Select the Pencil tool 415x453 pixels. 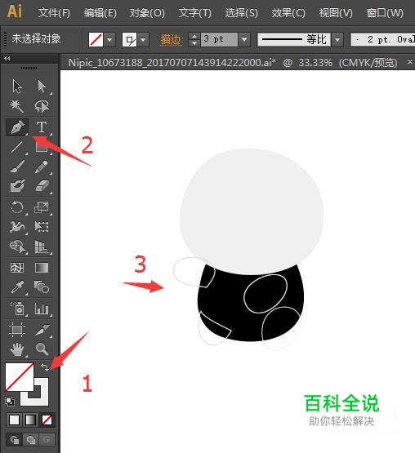[42, 167]
